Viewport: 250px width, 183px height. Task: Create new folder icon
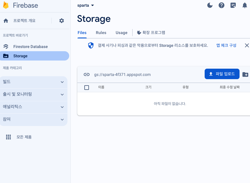[245, 74]
